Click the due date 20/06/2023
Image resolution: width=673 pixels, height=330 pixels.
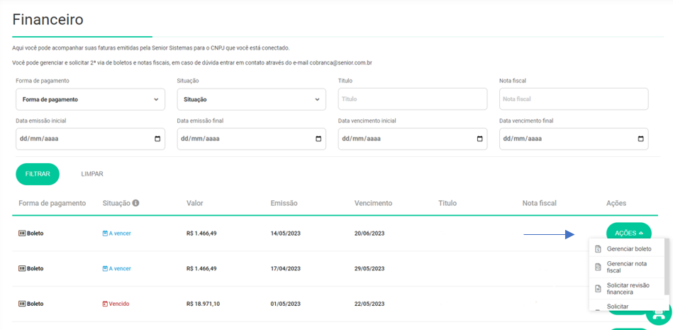click(x=369, y=233)
